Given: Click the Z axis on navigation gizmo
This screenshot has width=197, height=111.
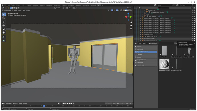Looking at the screenshot, I should 128,13.
